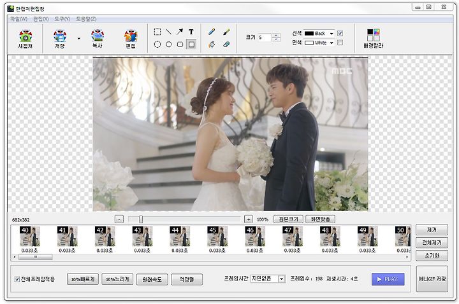459x304 pixels.
Task: Select the dashed rectangular selection tool
Action: click(x=157, y=32)
